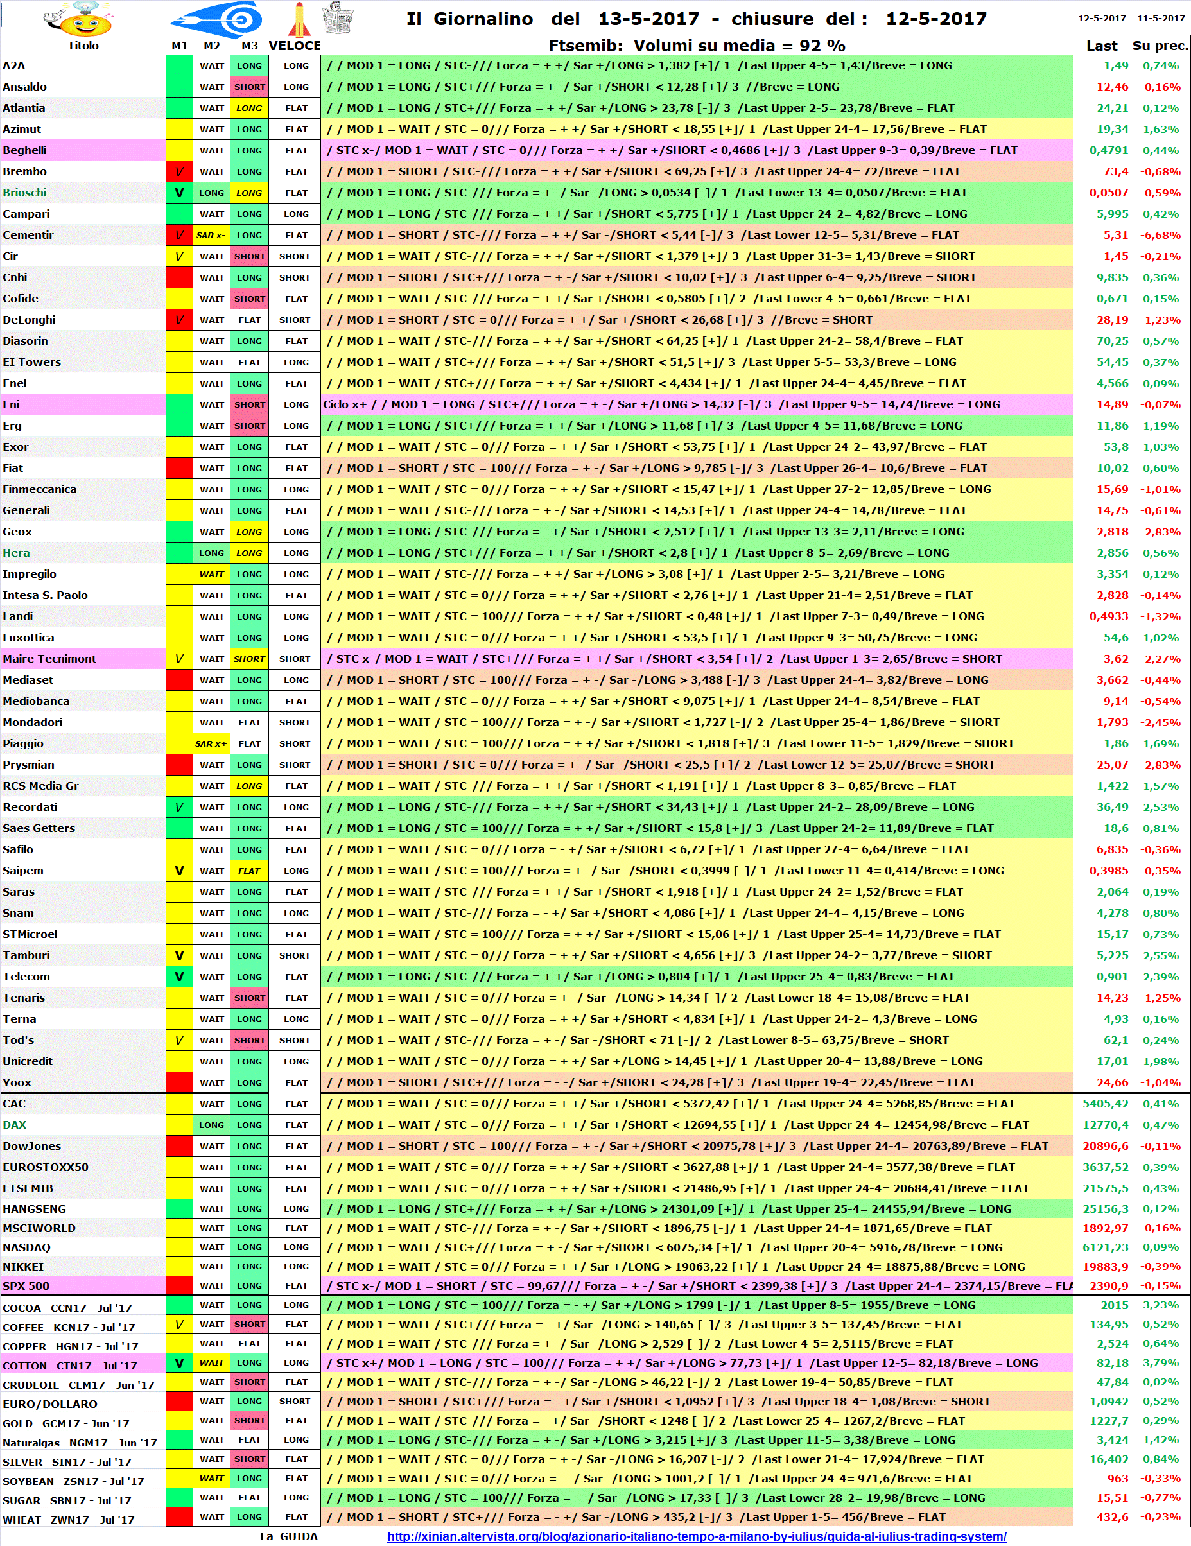Click the La GUIDA label
This screenshot has height=1546, width=1191.
[288, 1536]
